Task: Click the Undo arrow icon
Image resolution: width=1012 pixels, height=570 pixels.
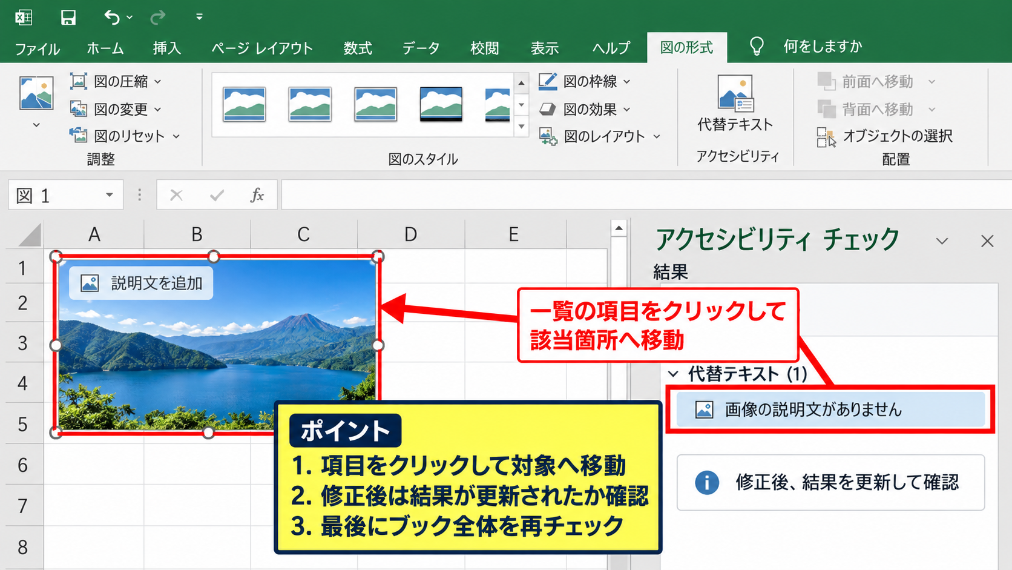Action: (112, 18)
